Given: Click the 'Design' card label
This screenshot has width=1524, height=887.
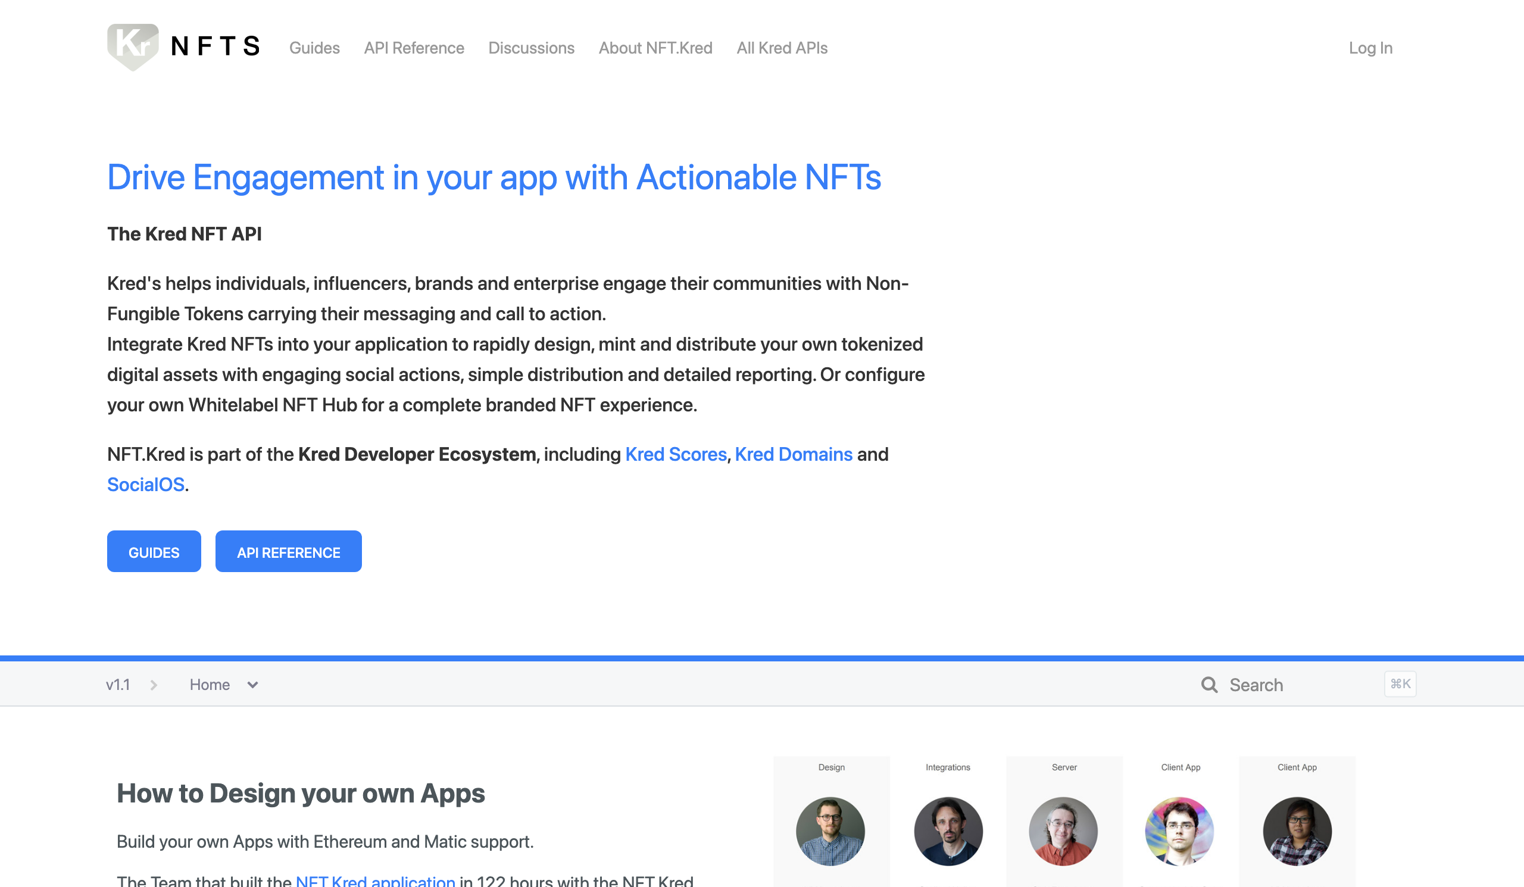Looking at the screenshot, I should [x=832, y=767].
